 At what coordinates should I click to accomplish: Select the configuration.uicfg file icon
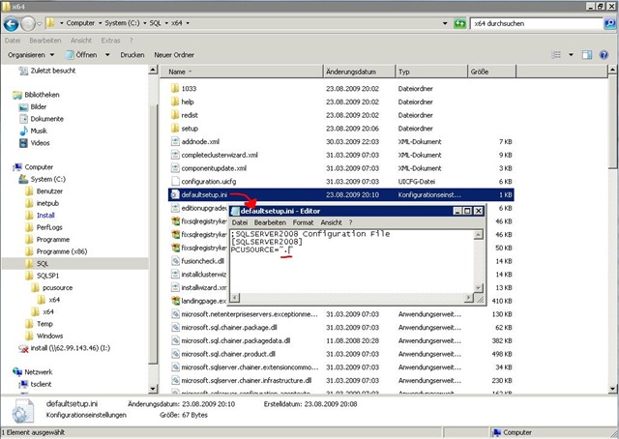pos(174,181)
